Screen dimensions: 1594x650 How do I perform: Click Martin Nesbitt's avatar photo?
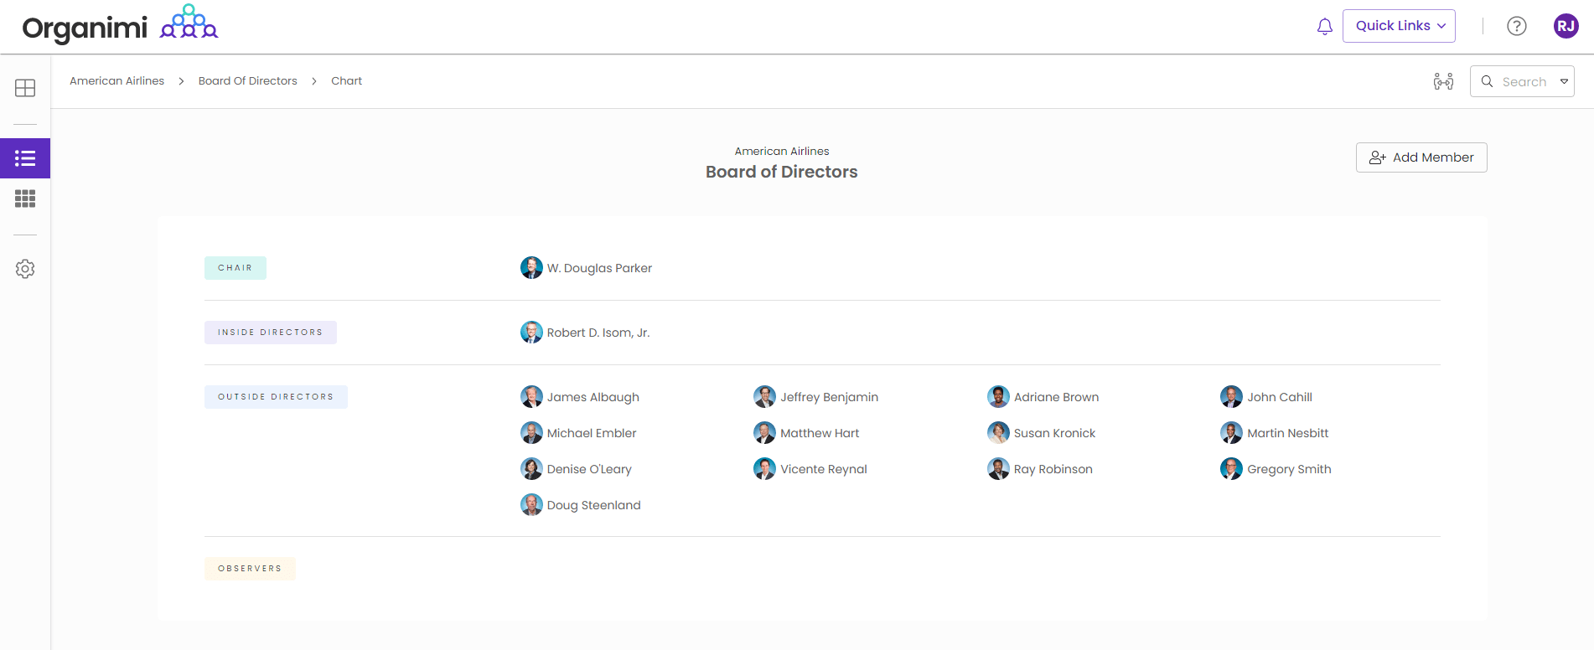click(1231, 433)
